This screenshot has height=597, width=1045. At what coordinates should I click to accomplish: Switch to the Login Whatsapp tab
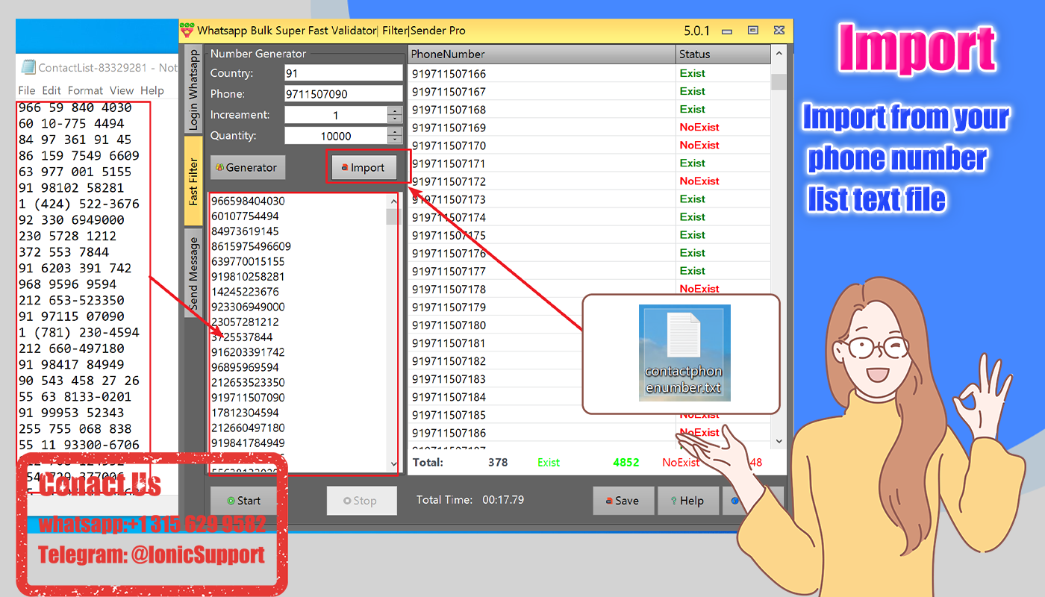(193, 88)
